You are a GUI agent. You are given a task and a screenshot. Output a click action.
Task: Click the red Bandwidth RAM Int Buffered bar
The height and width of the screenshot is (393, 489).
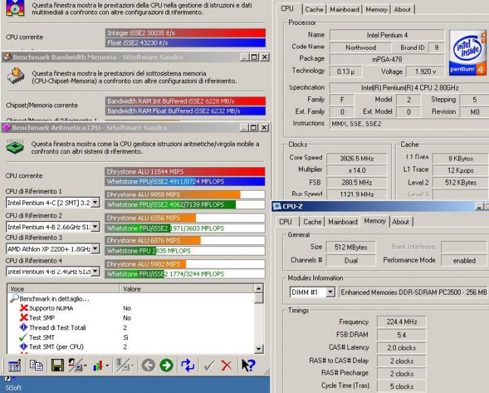tap(186, 101)
